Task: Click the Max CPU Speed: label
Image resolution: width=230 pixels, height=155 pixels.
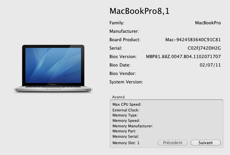Action: (x=127, y=104)
